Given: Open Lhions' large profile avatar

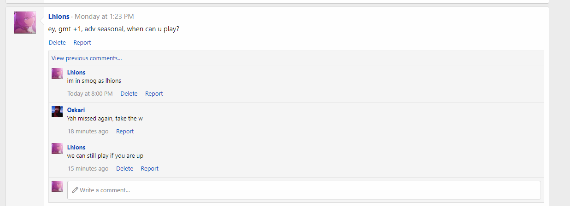Looking at the screenshot, I should (25, 23).
